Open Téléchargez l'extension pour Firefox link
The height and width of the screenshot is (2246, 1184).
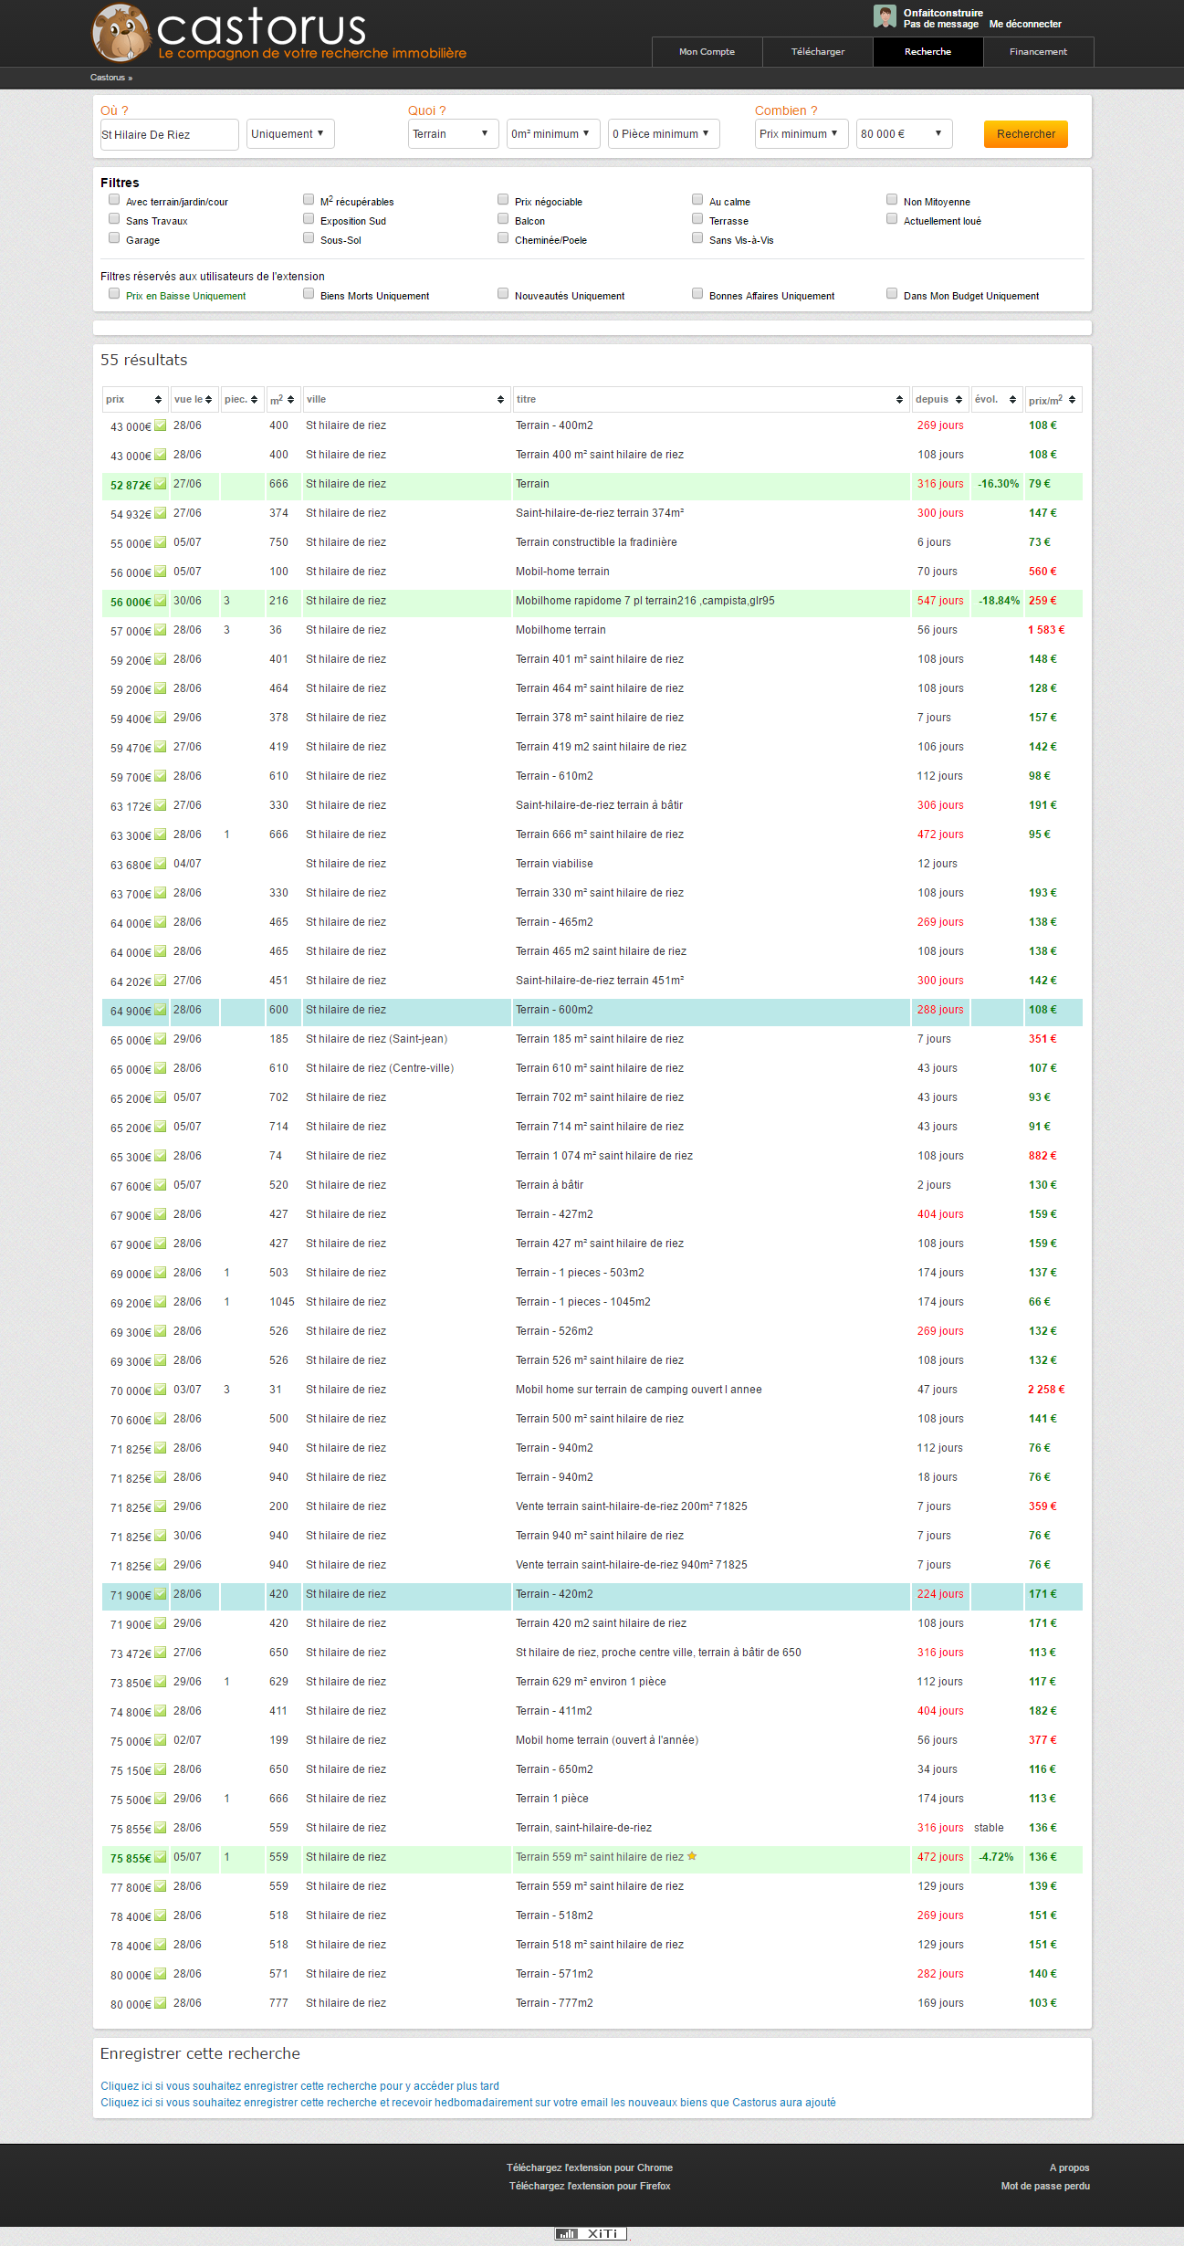point(590,2186)
